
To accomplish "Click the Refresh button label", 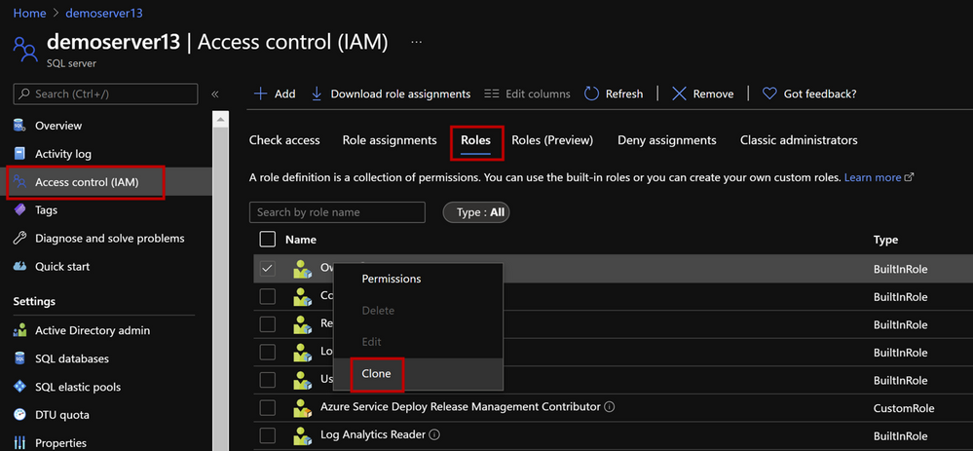I will [x=624, y=94].
